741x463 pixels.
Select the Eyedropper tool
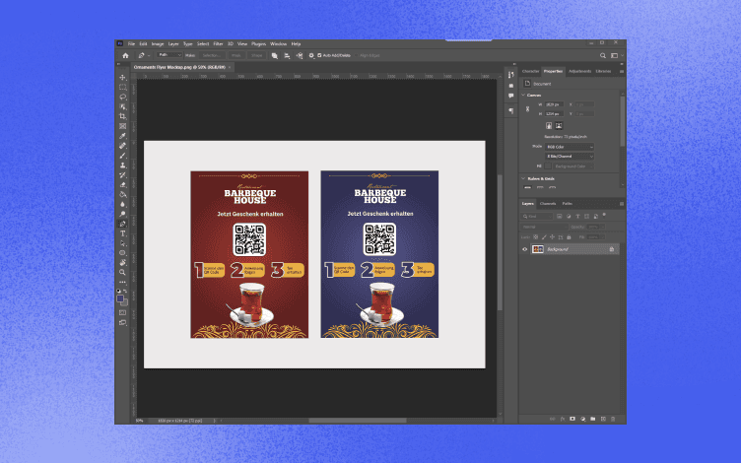[x=123, y=136]
